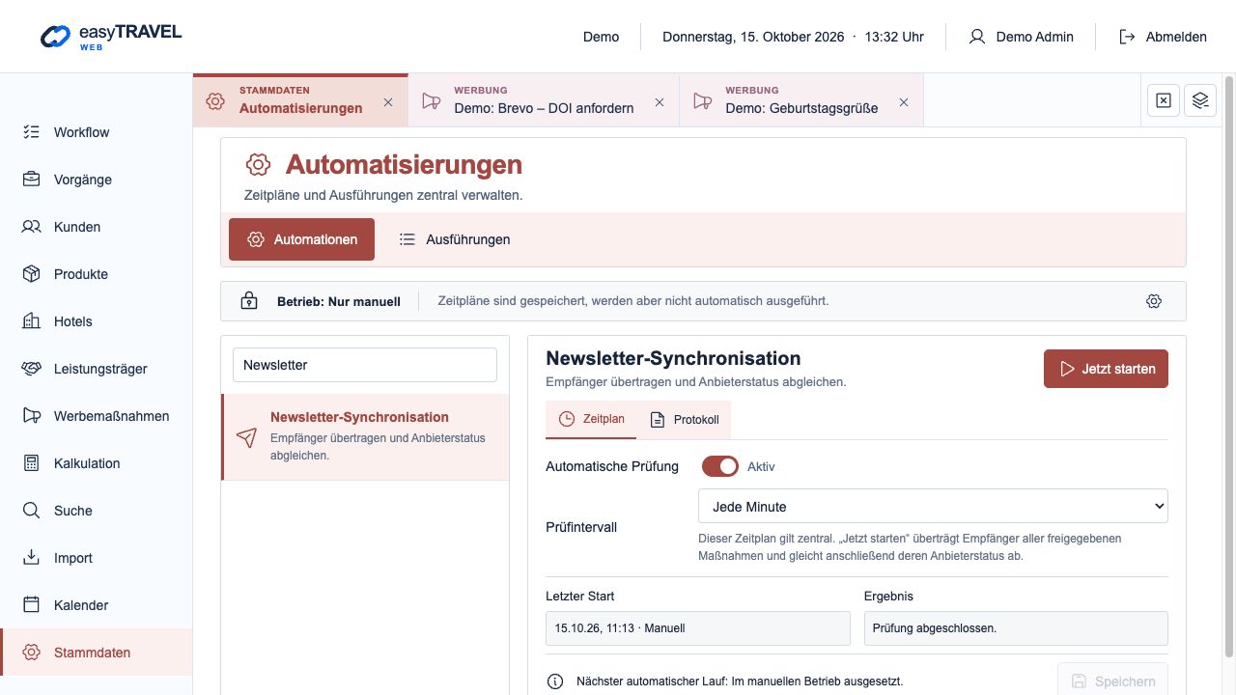Screen dimensions: 1236x695
Task: Click the info icon by Nächster automatischer Lauf
Action: pos(555,681)
